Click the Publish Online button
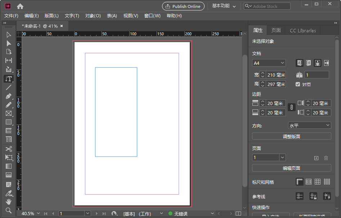Viewport: 341px width, 218px height. pos(183,6)
